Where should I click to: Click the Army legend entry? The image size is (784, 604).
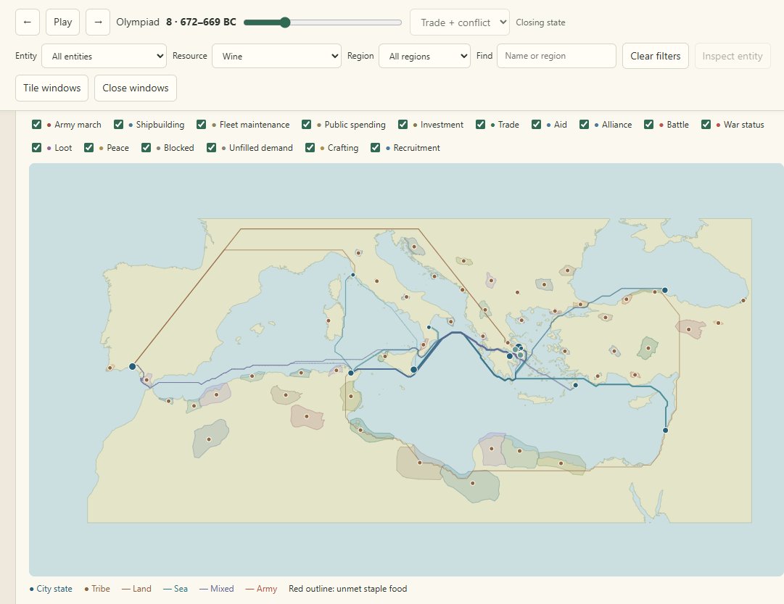[262, 589]
